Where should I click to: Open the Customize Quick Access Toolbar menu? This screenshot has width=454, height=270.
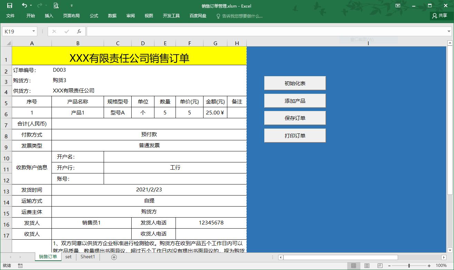(72, 6)
